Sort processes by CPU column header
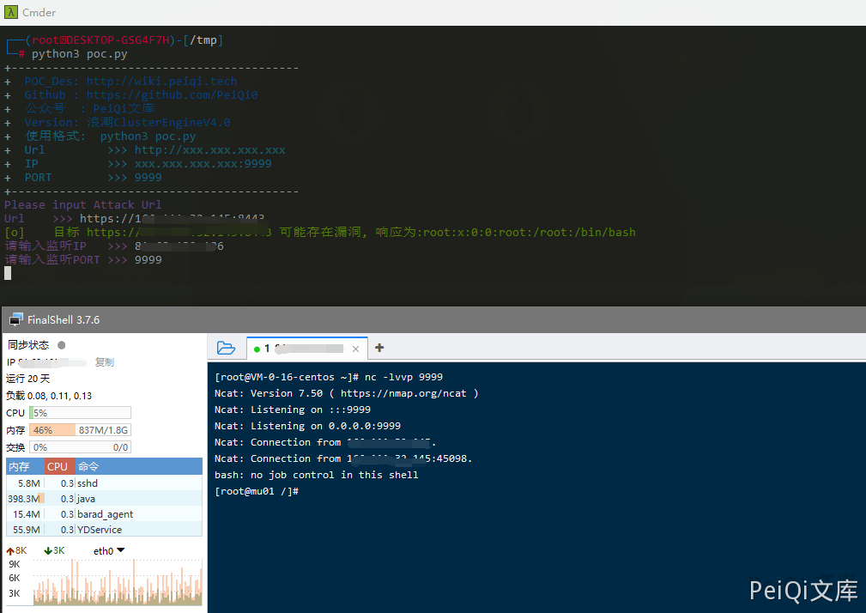The width and height of the screenshot is (866, 613). point(59,467)
